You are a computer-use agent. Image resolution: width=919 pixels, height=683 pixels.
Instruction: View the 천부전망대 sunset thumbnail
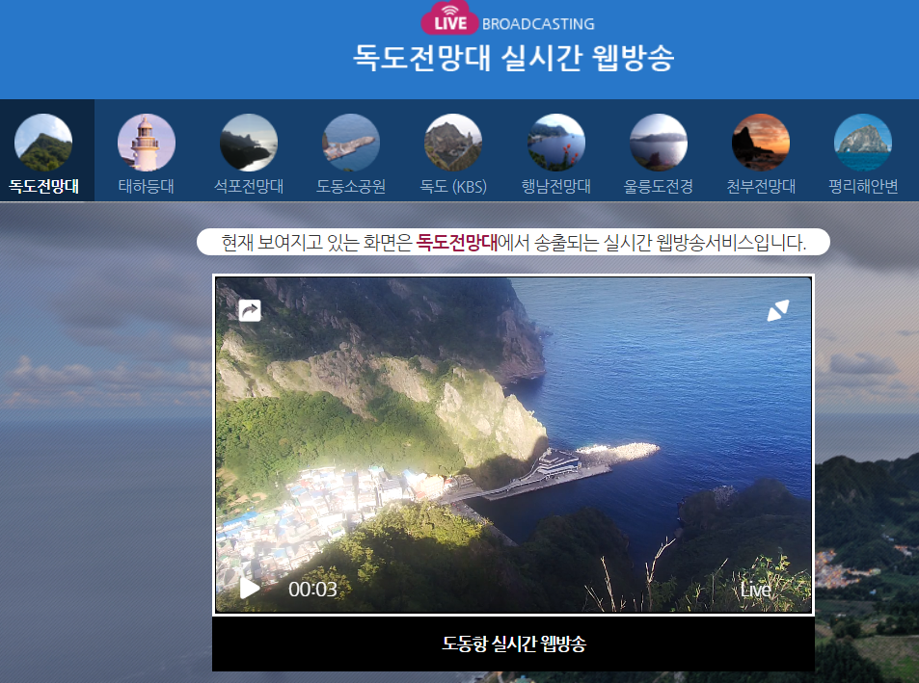coord(761,143)
